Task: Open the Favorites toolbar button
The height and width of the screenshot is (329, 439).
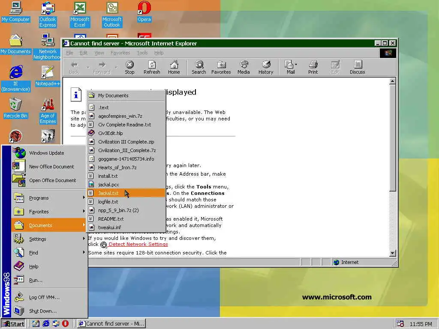Action: click(221, 67)
